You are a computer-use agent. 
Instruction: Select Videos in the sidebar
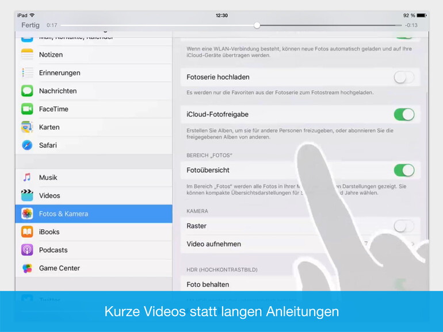pyautogui.click(x=94, y=195)
